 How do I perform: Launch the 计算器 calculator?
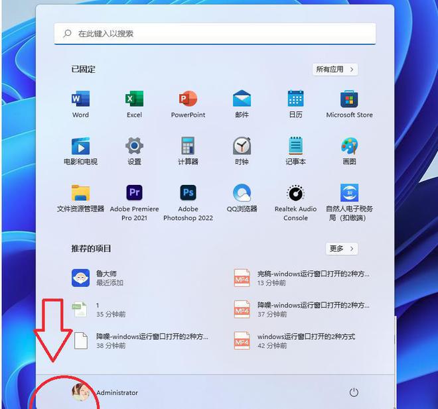[188, 151]
